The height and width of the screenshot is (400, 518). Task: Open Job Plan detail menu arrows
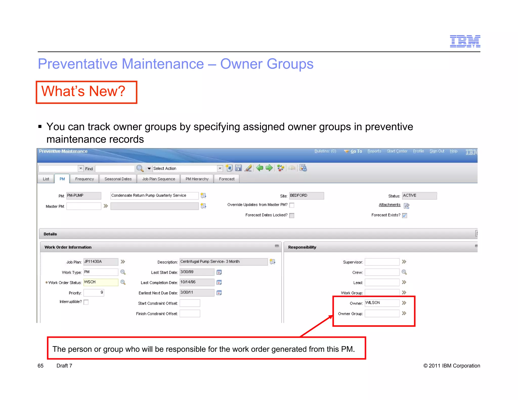[123, 262]
